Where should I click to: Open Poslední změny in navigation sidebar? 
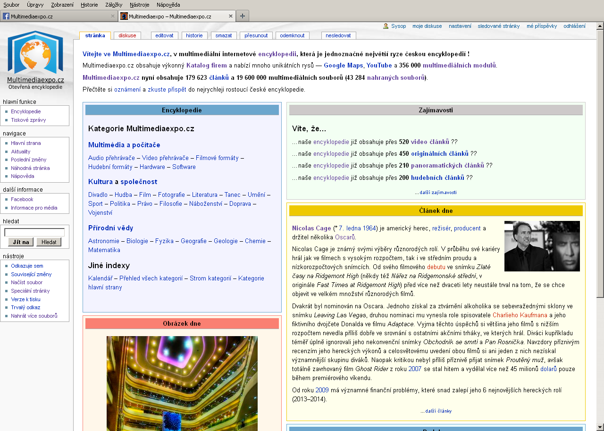(x=28, y=160)
